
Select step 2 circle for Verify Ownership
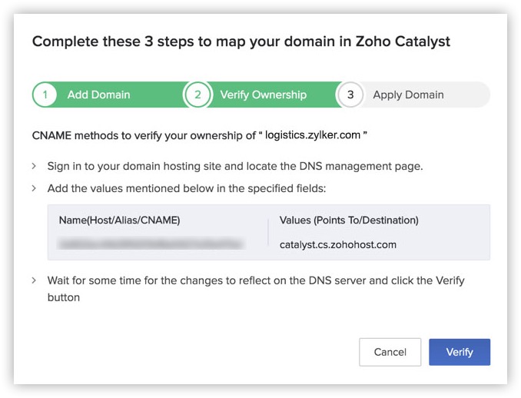(x=197, y=95)
